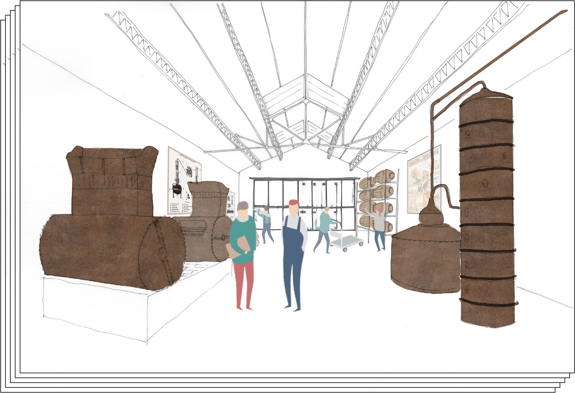Click the distillation diagram poster on left wall
Viewport: 575px width, 393px height.
coord(184,180)
